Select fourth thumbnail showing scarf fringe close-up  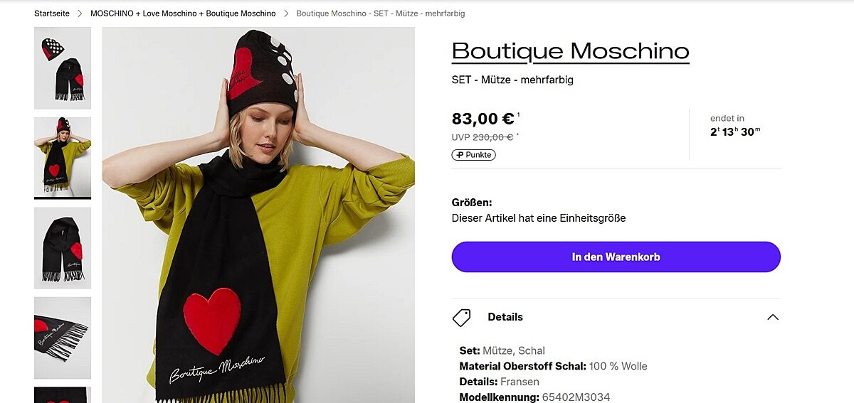[63, 338]
